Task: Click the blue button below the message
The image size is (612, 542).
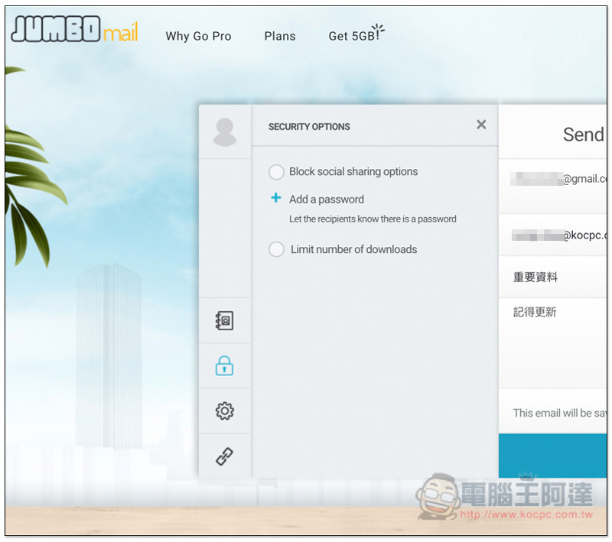Action: click(552, 456)
